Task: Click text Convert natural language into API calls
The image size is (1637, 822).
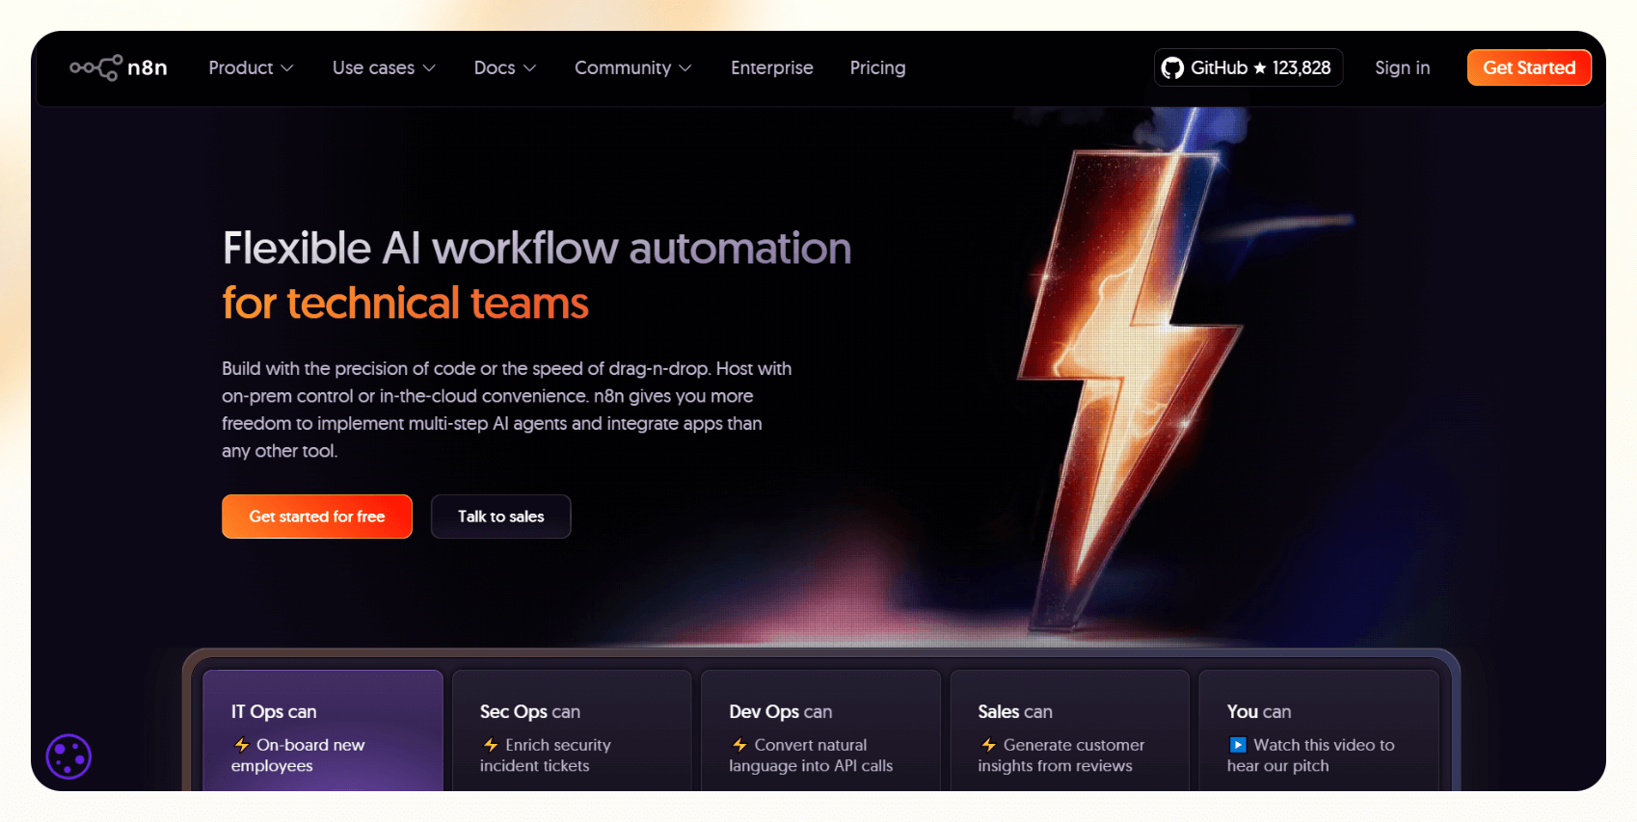Action: click(x=811, y=756)
